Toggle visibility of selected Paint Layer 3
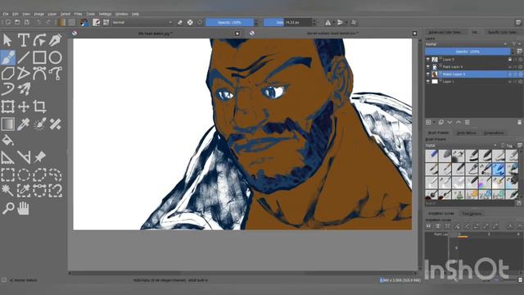 point(428,75)
